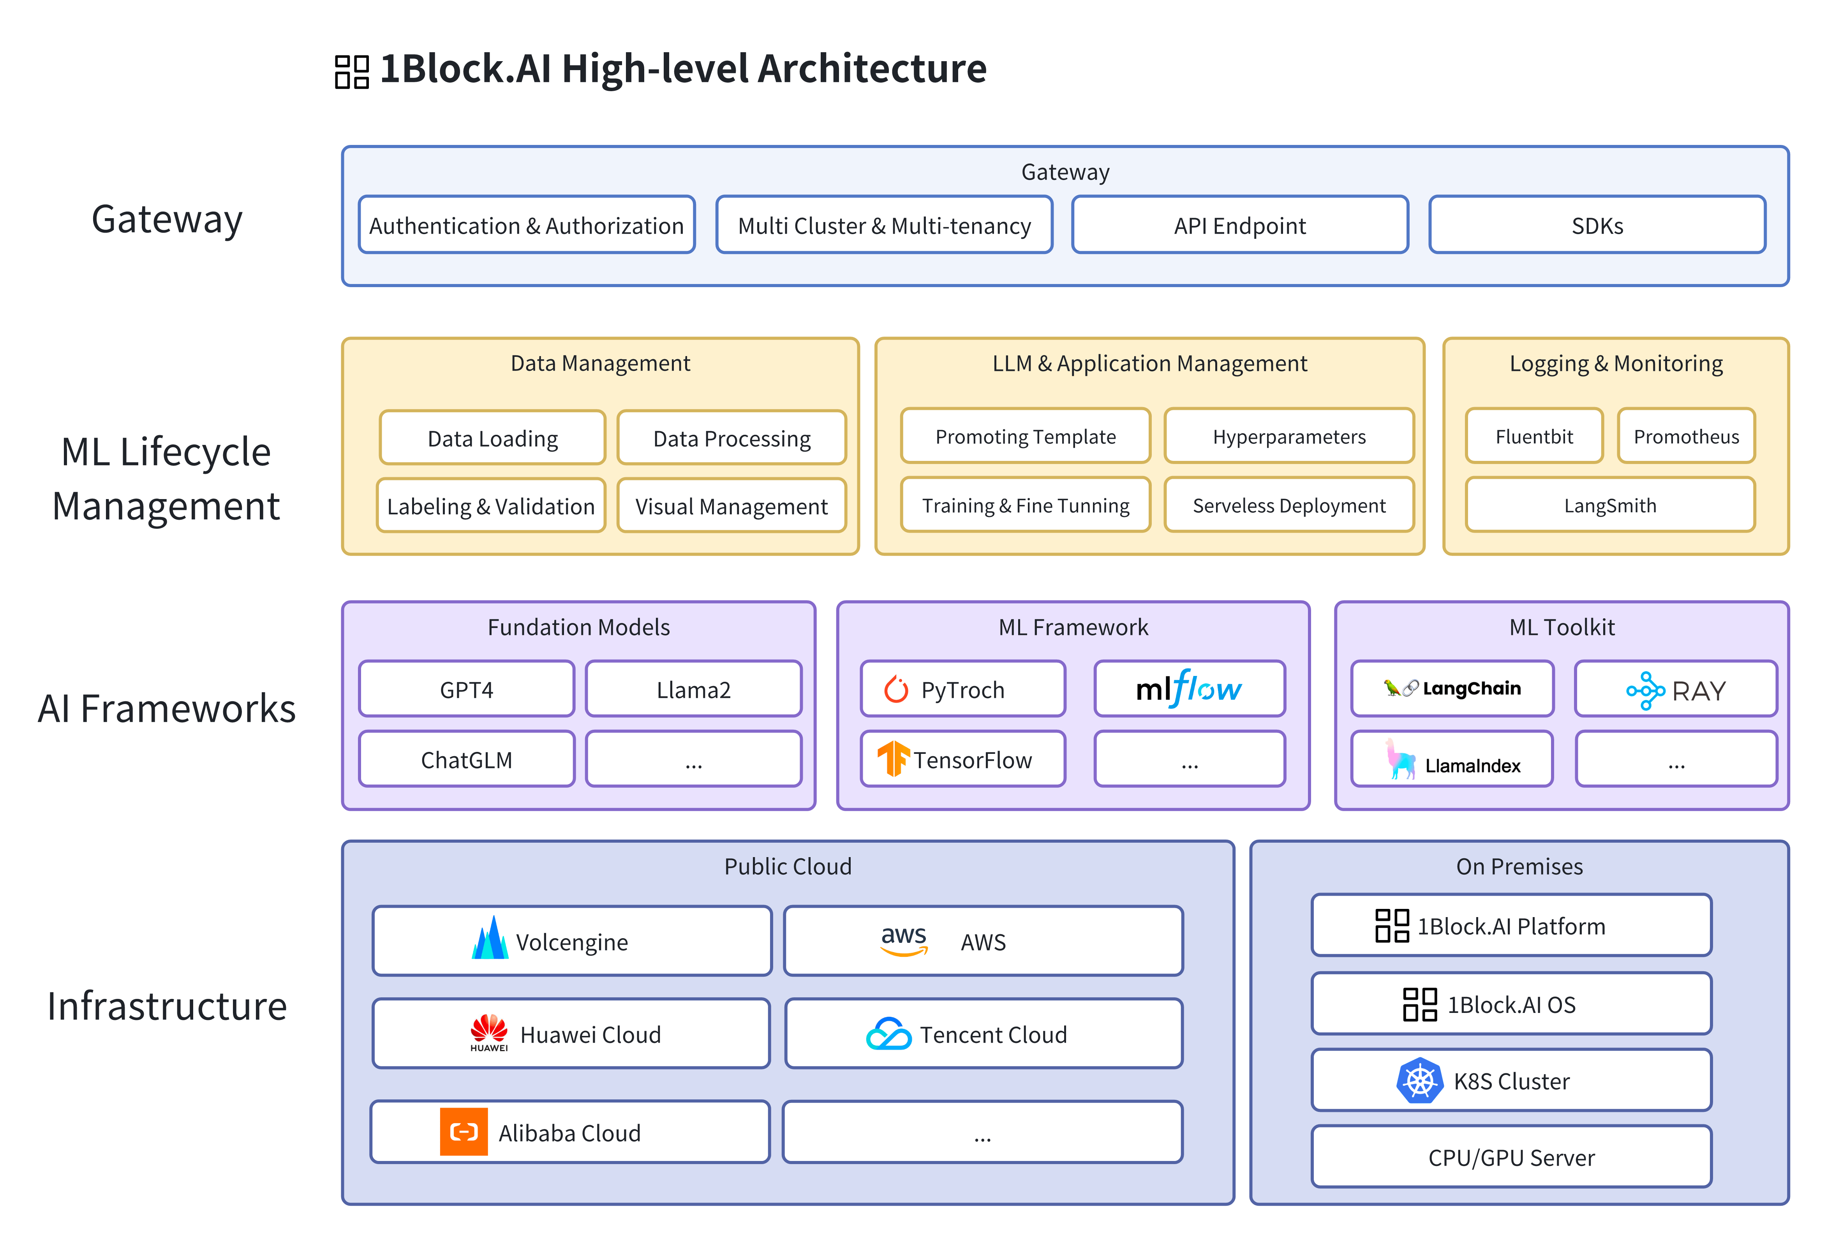Click the API Endpoint box
Screen dimensions: 1826x1242
tap(1240, 225)
